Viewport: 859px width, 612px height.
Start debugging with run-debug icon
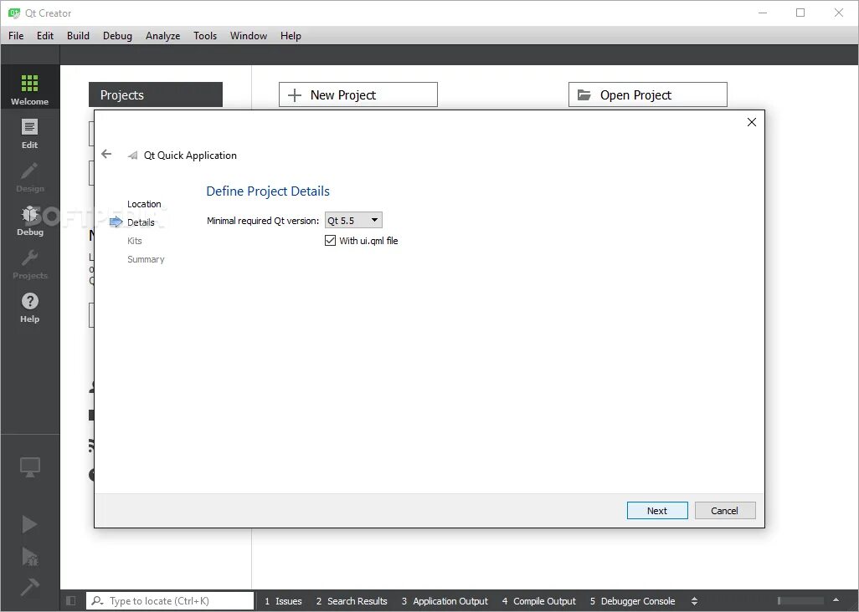tap(29, 556)
